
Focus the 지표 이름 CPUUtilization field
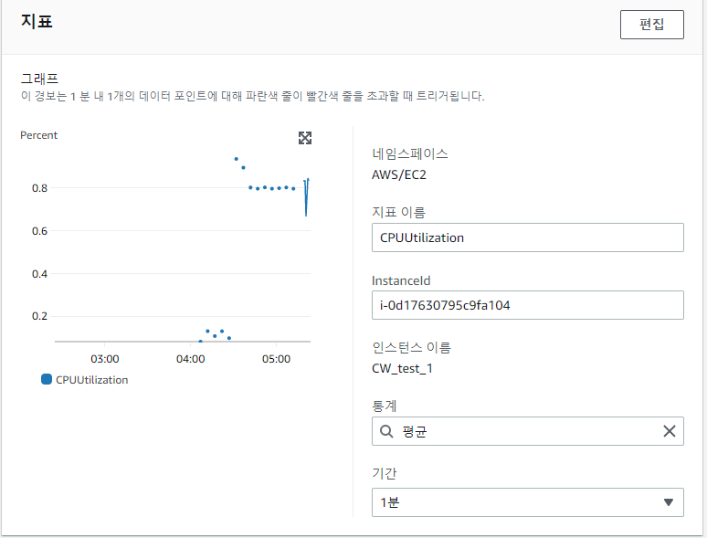click(x=528, y=237)
